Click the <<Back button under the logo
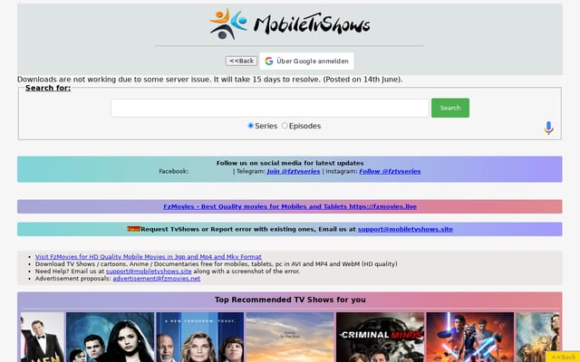Screen dimensions: 580x362 pyautogui.click(x=242, y=61)
